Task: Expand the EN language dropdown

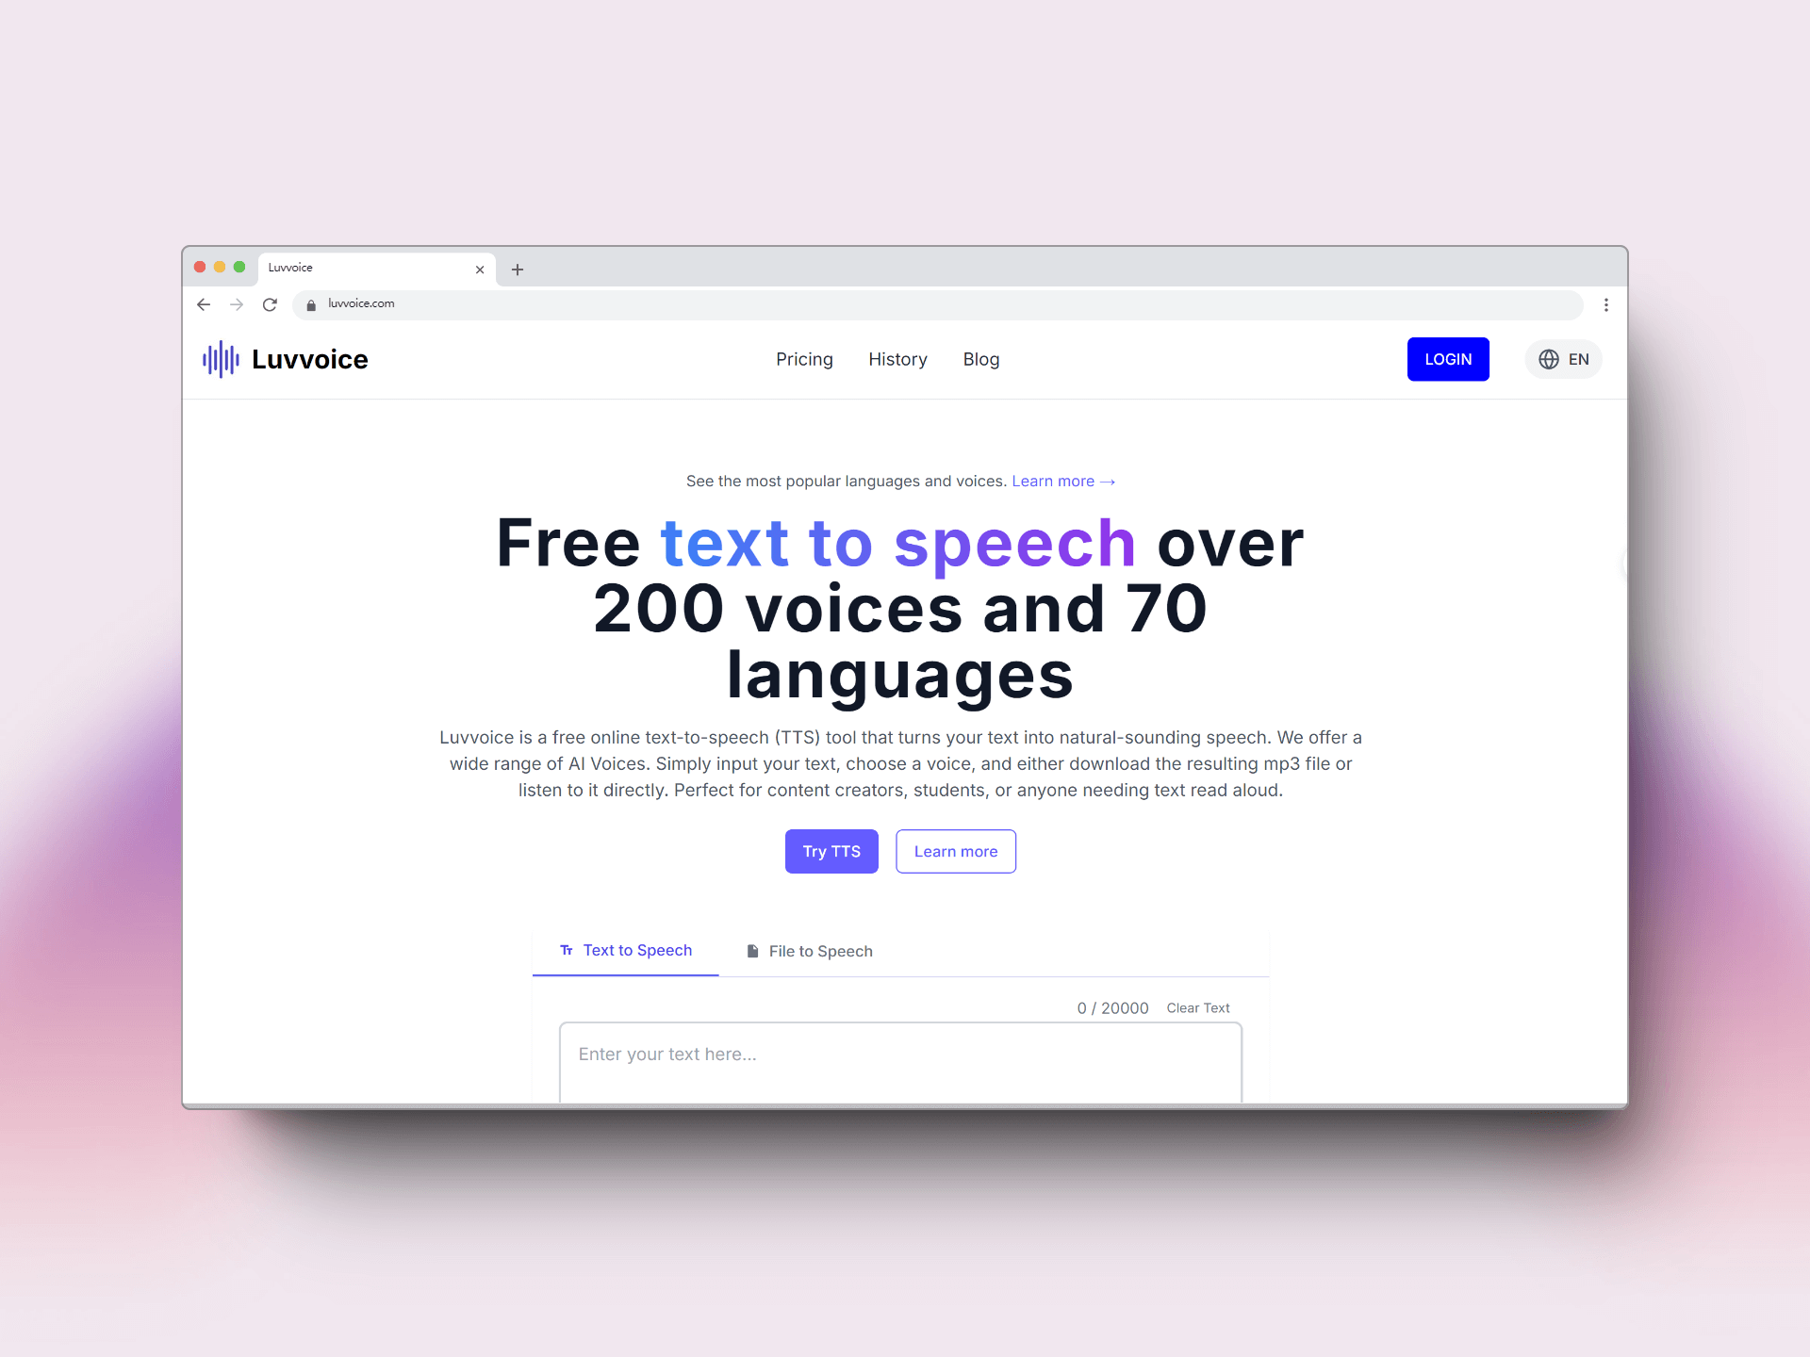Action: pyautogui.click(x=1563, y=359)
